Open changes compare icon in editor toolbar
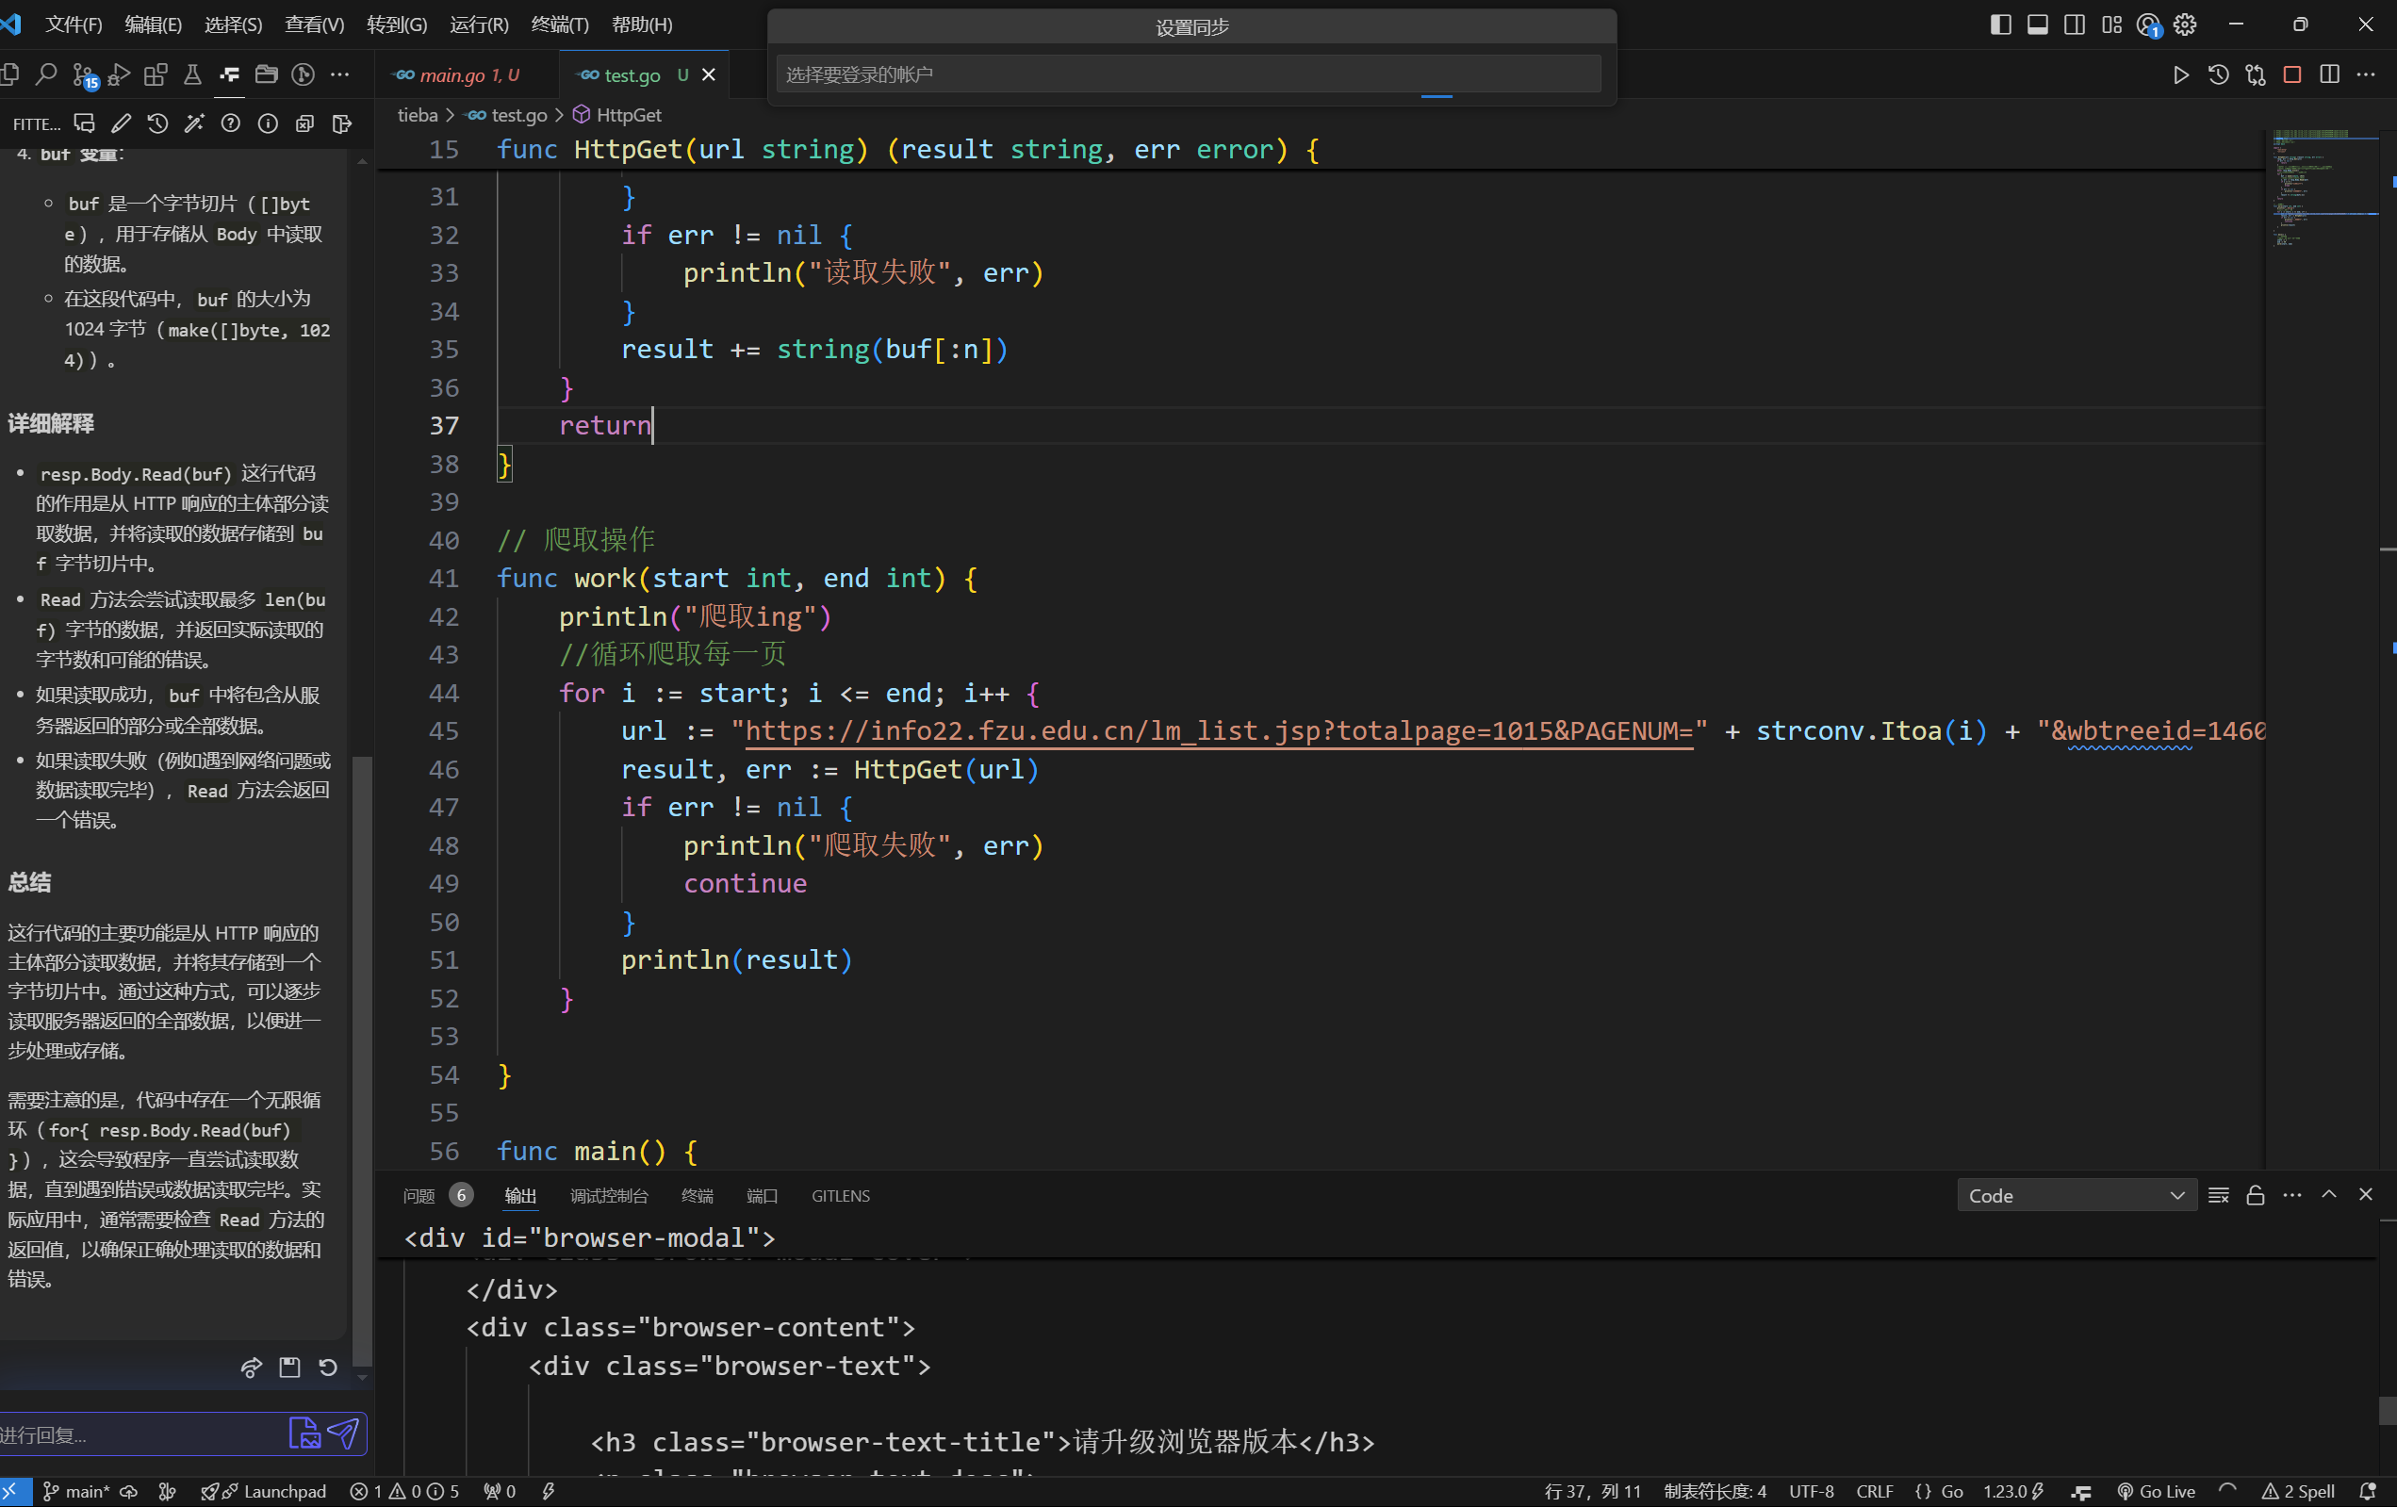Screen dimensions: 2397x1507 pos(2256,74)
